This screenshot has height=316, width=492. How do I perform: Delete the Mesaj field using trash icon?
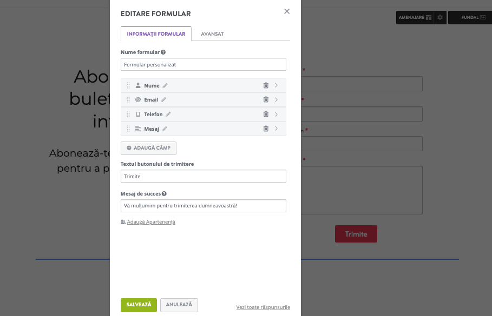click(x=265, y=129)
